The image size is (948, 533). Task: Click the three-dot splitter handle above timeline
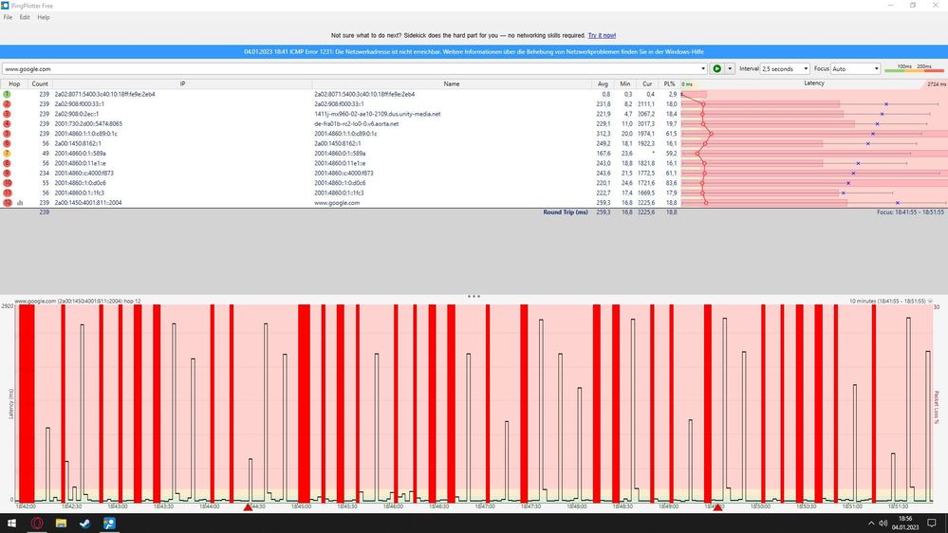point(474,297)
